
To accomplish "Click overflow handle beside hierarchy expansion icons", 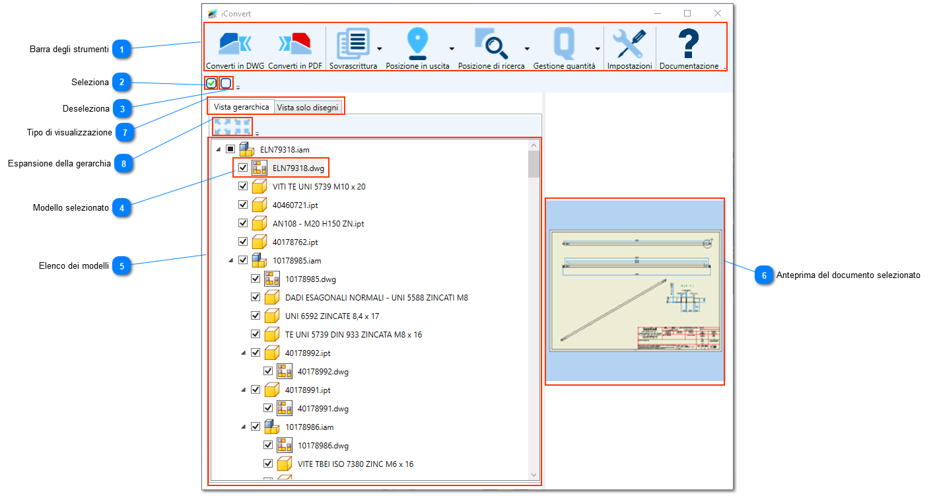I will coord(258,133).
